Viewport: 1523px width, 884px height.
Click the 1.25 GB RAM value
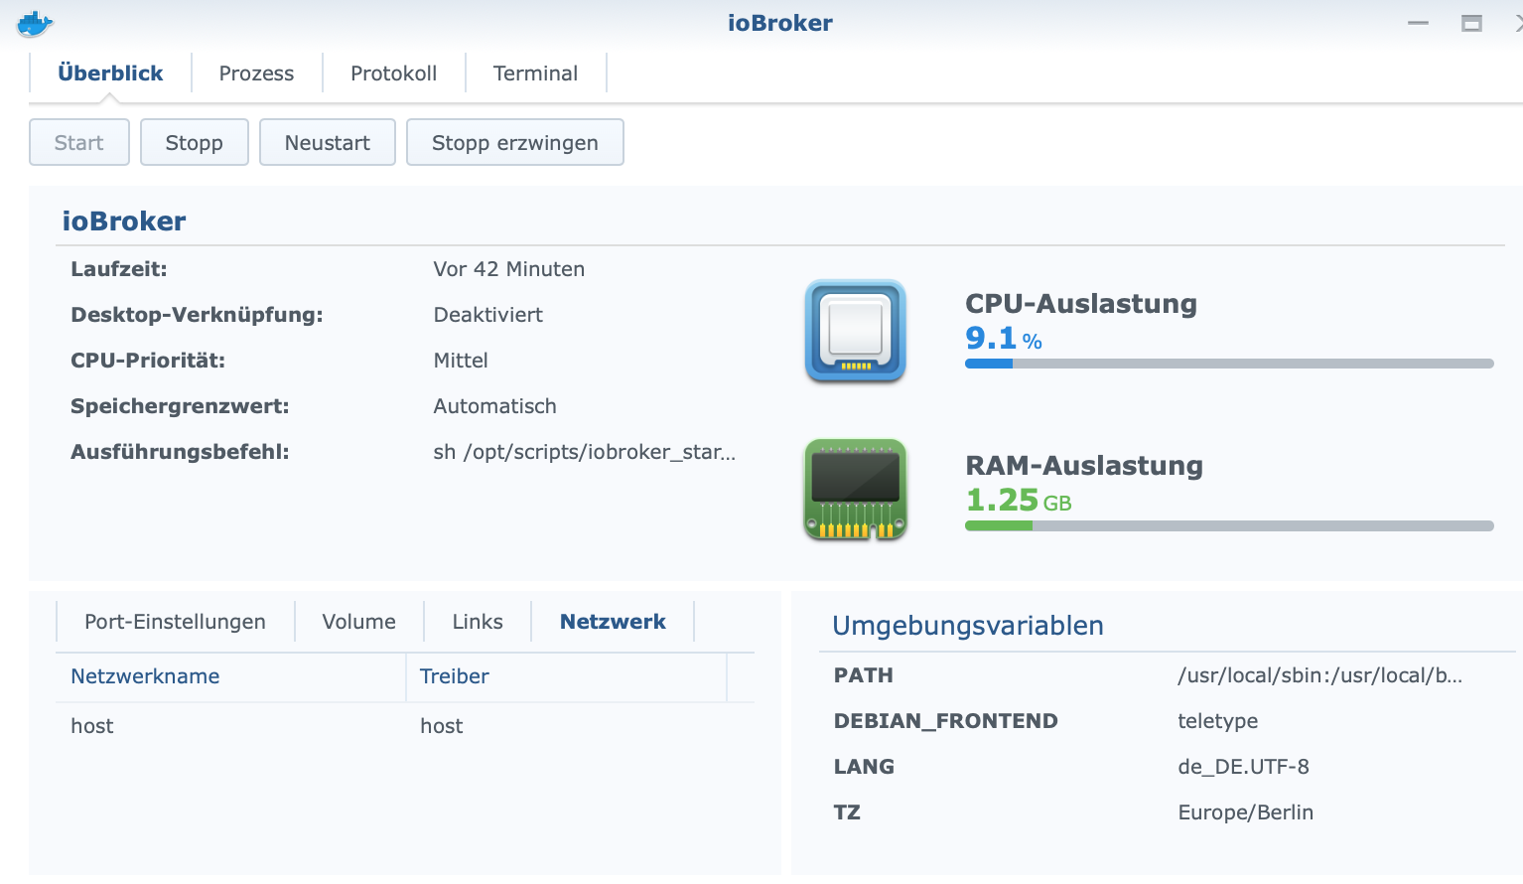pyautogui.click(x=1019, y=501)
